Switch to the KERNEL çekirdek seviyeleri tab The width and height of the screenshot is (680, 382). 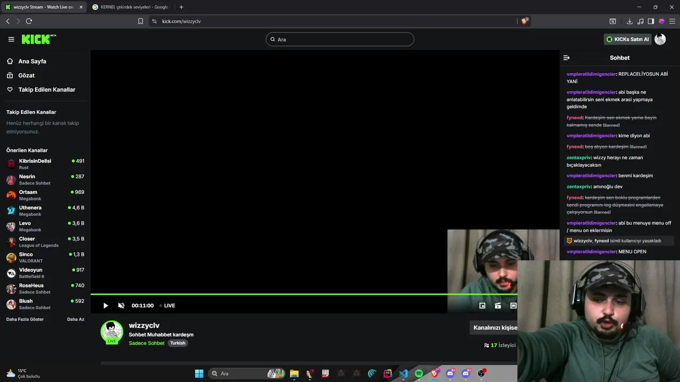pos(130,7)
